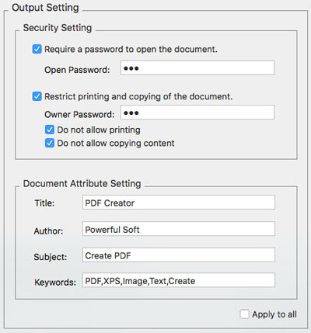Click the Security Setting group heading
Screen dimensions: 311x333
click(58, 28)
